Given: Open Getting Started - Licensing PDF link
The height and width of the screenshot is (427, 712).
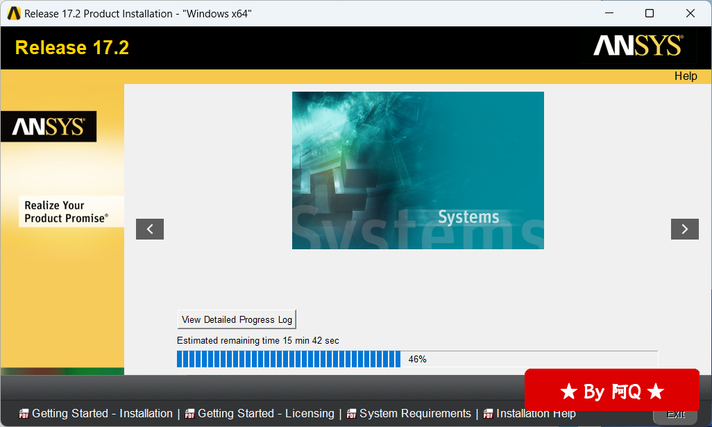Looking at the screenshot, I should (266, 413).
